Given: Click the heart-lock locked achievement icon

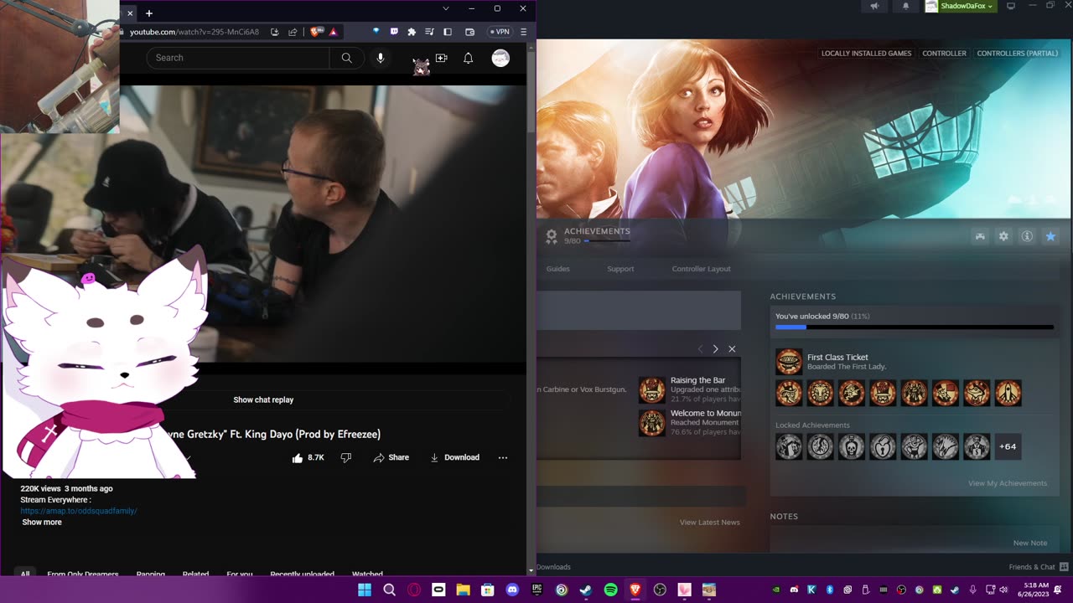Looking at the screenshot, I should pos(883,446).
